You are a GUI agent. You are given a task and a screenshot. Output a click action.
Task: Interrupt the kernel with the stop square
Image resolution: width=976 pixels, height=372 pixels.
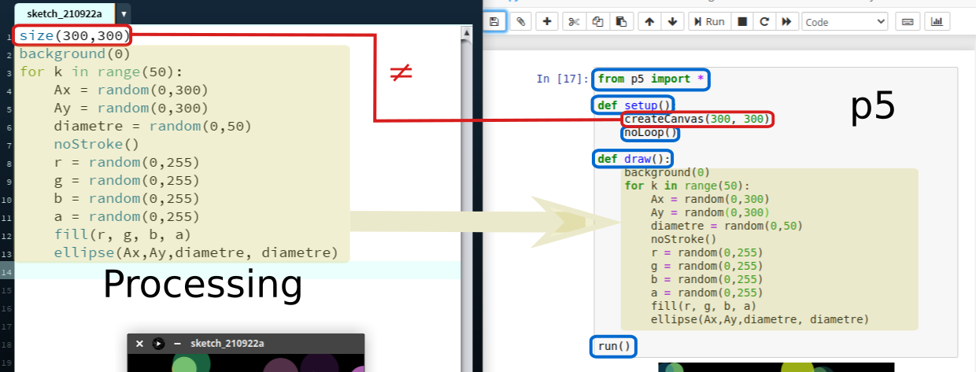coord(741,22)
